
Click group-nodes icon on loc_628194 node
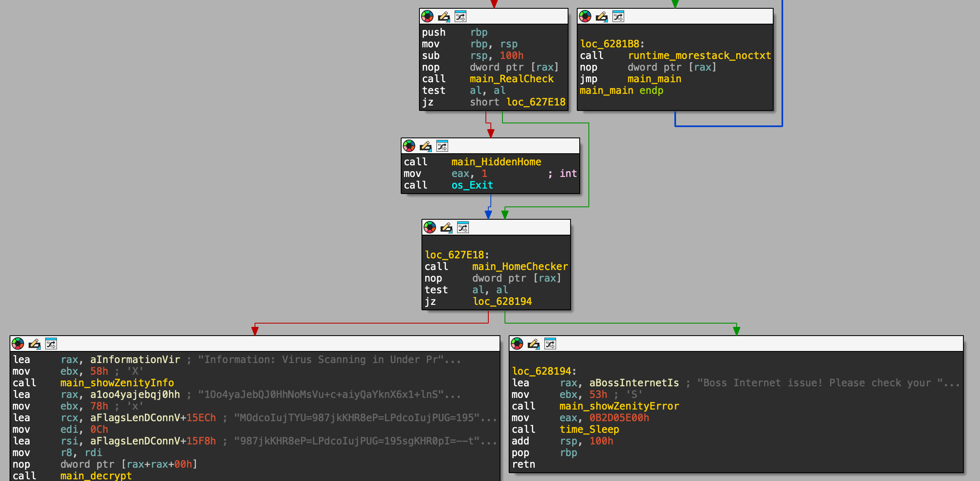pos(550,344)
